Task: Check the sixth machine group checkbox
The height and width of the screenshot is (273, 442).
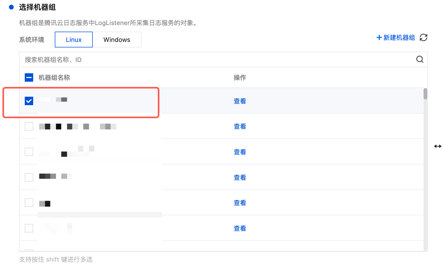Action: (29, 228)
